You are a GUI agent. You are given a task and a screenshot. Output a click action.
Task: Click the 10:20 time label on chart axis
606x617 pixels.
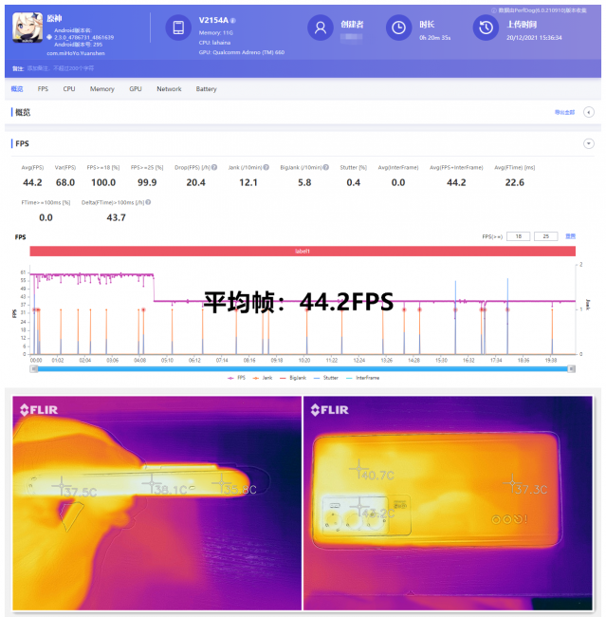click(x=304, y=360)
